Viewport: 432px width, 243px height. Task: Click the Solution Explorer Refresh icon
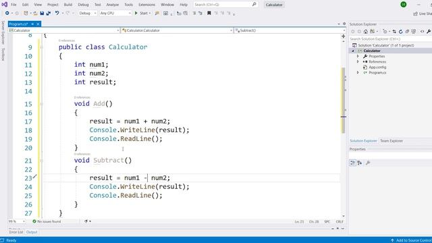[x=400, y=32]
